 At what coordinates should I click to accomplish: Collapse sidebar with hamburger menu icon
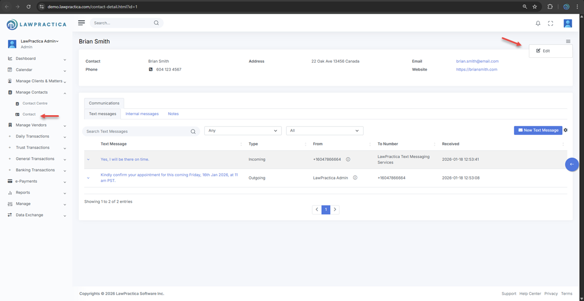click(x=81, y=23)
